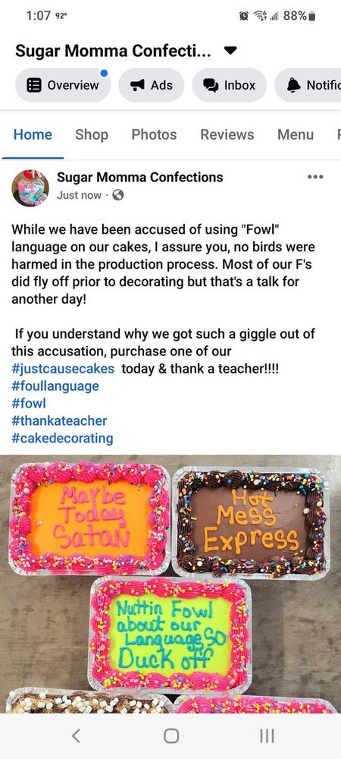Go to the Menu tab

click(x=296, y=134)
